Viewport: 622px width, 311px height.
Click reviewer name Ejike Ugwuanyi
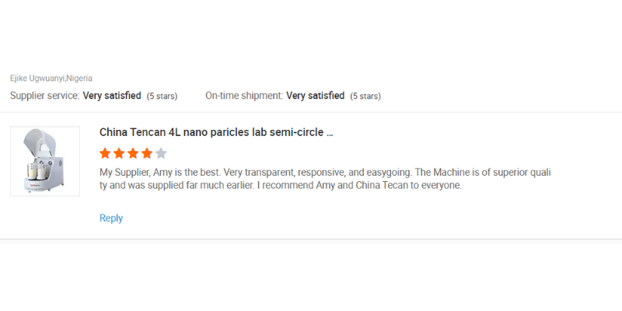(x=37, y=79)
